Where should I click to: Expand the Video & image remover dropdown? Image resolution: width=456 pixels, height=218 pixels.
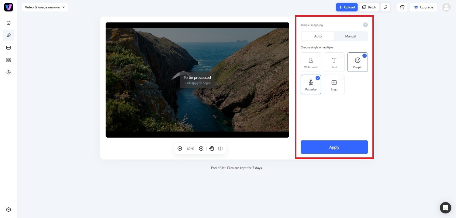coord(45,7)
